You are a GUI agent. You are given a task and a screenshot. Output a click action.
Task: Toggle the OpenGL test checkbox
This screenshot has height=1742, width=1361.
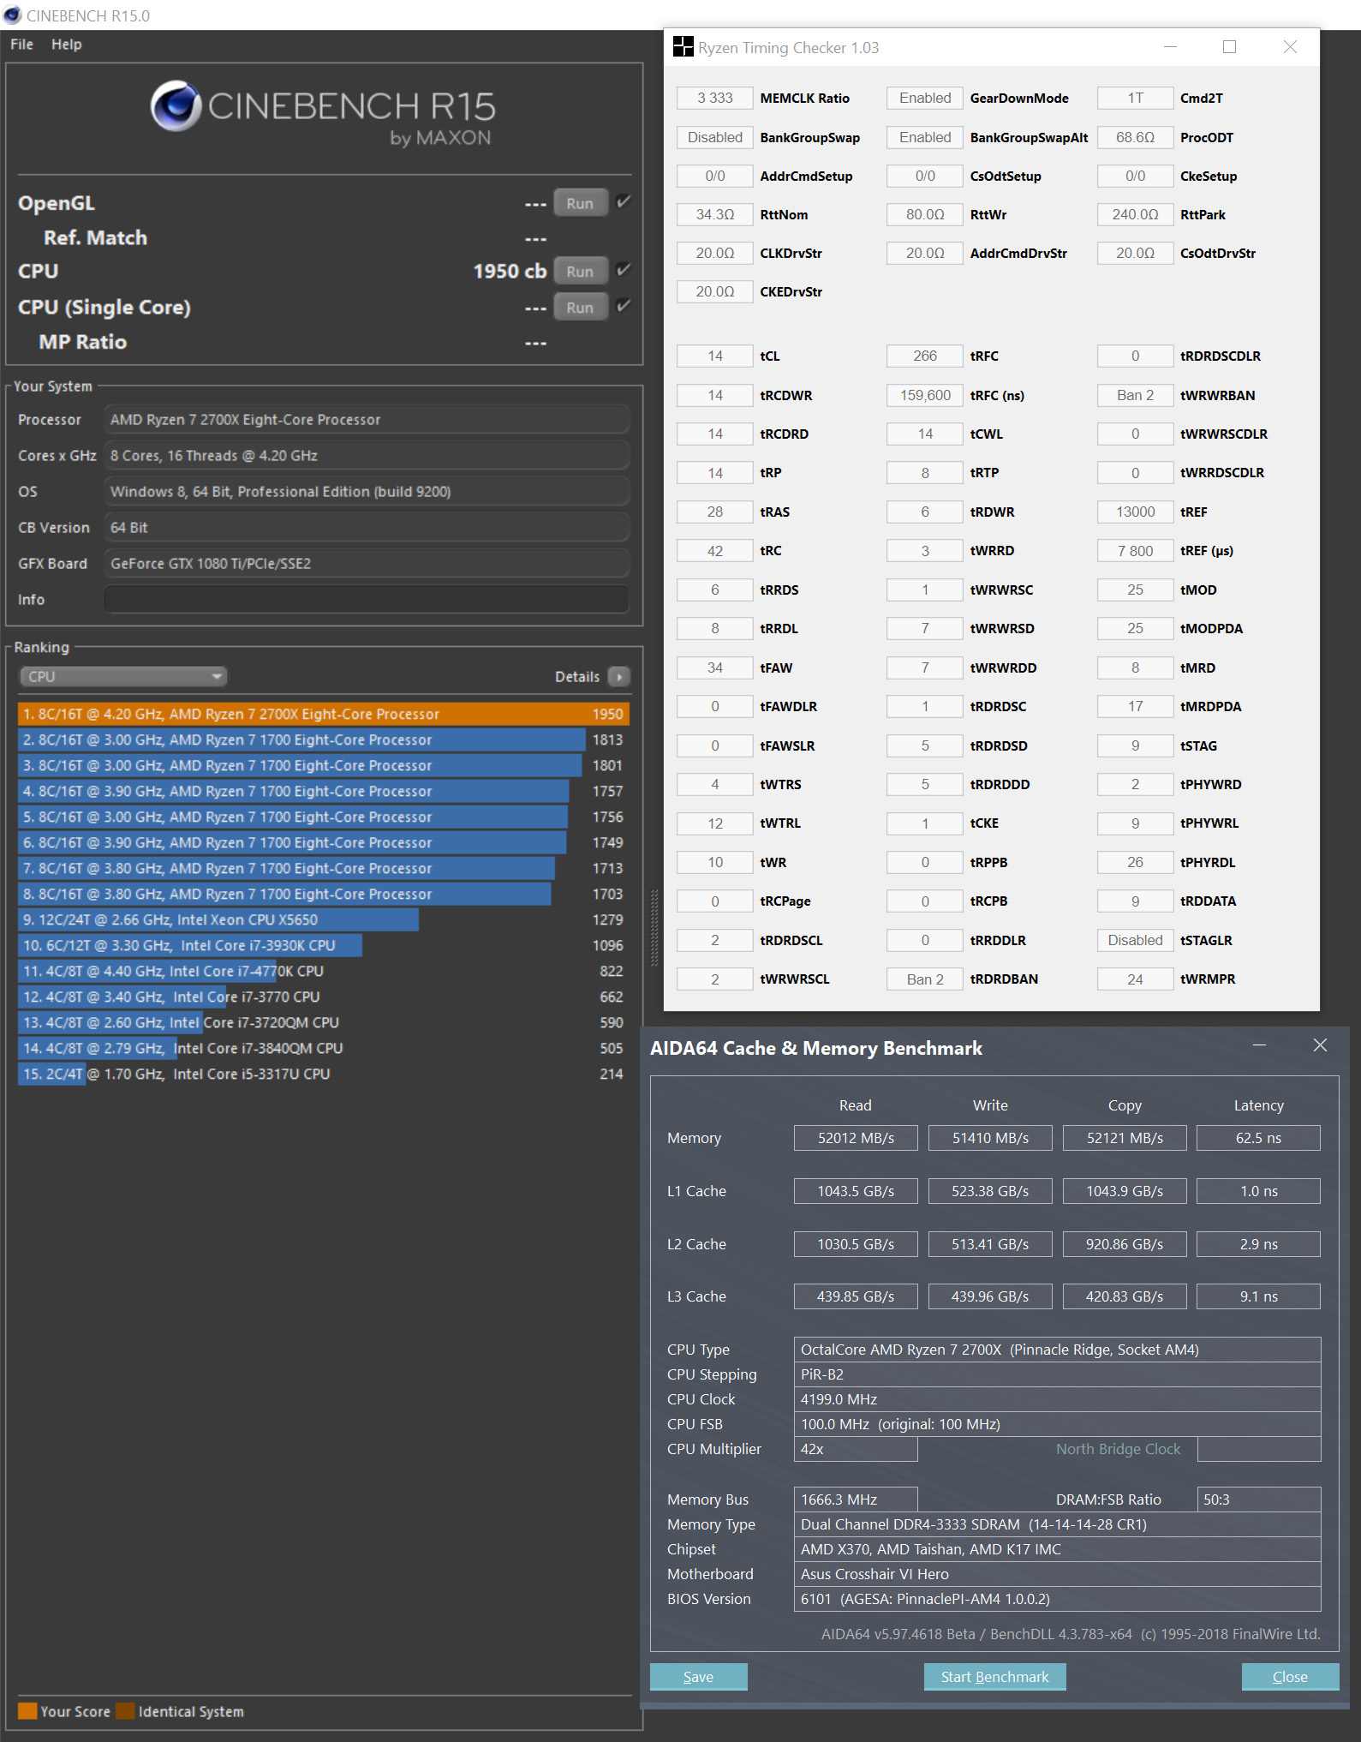[624, 202]
